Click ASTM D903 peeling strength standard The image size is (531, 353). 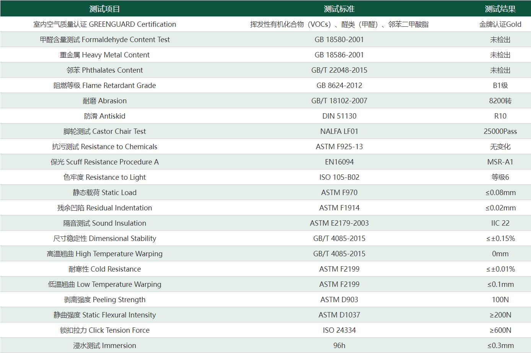[339, 299]
